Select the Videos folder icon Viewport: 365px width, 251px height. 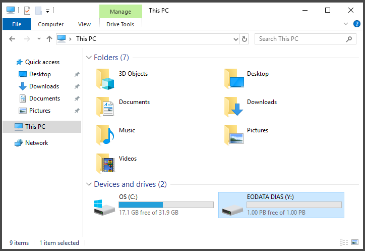click(x=105, y=164)
